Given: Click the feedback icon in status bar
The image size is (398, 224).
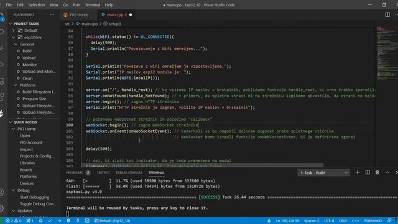Looking at the screenshot, I should click(x=389, y=221).
